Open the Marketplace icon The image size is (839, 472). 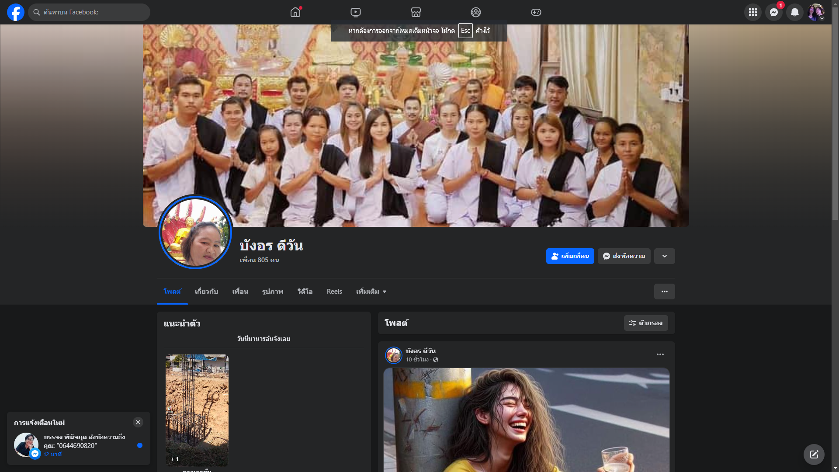tap(416, 12)
